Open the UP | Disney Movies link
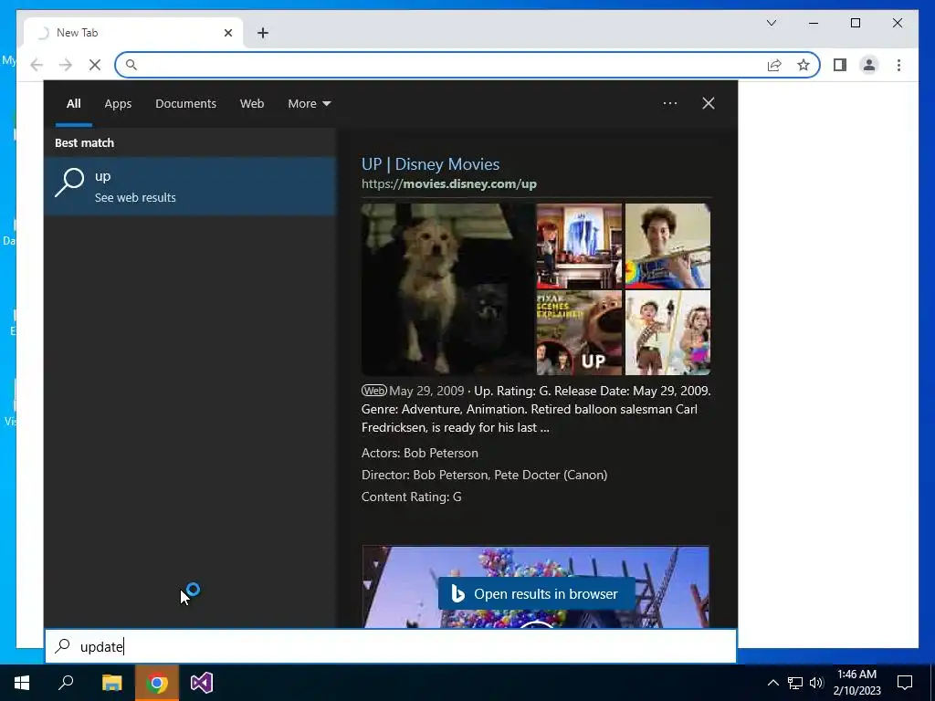 coord(431,164)
